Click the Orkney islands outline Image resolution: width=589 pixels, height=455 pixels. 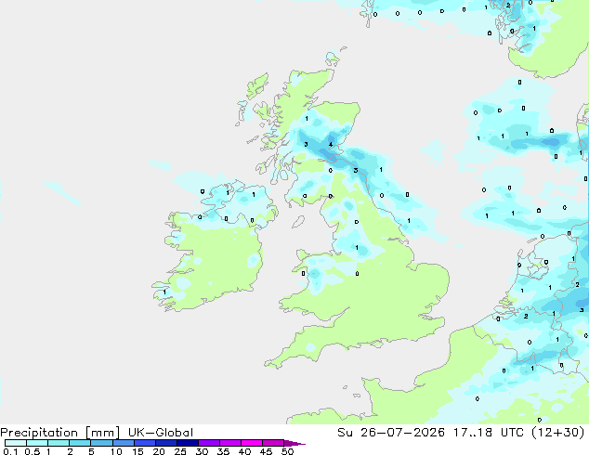(334, 57)
